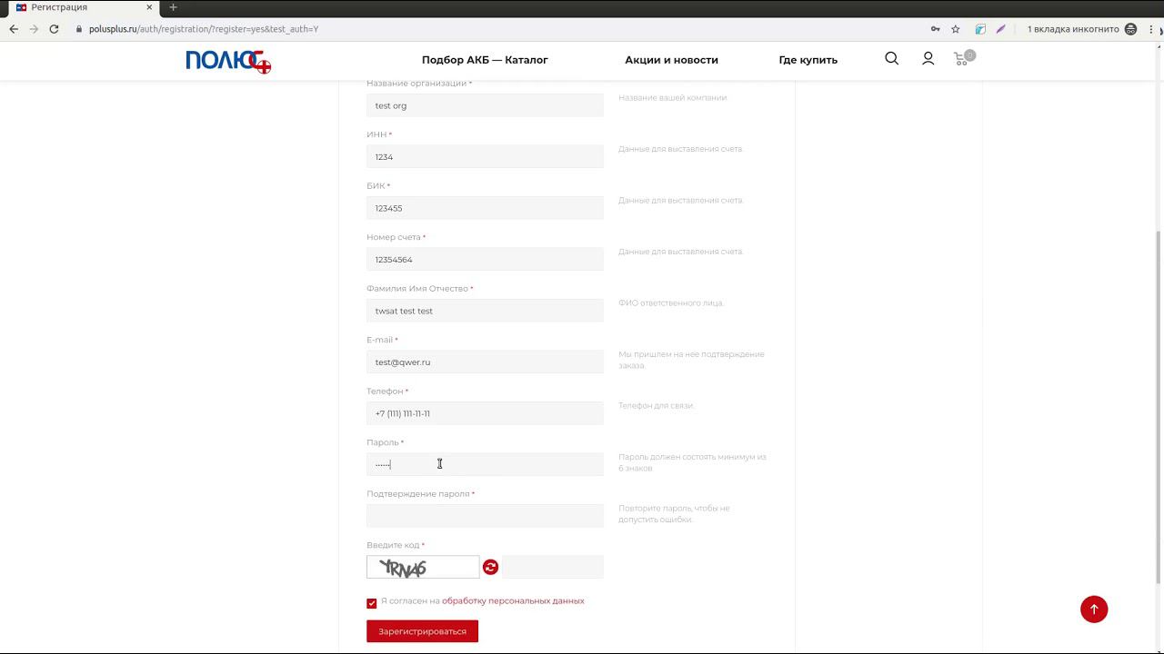The height and width of the screenshot is (654, 1164).
Task: Open Акции и новости menu item
Action: coord(671,60)
